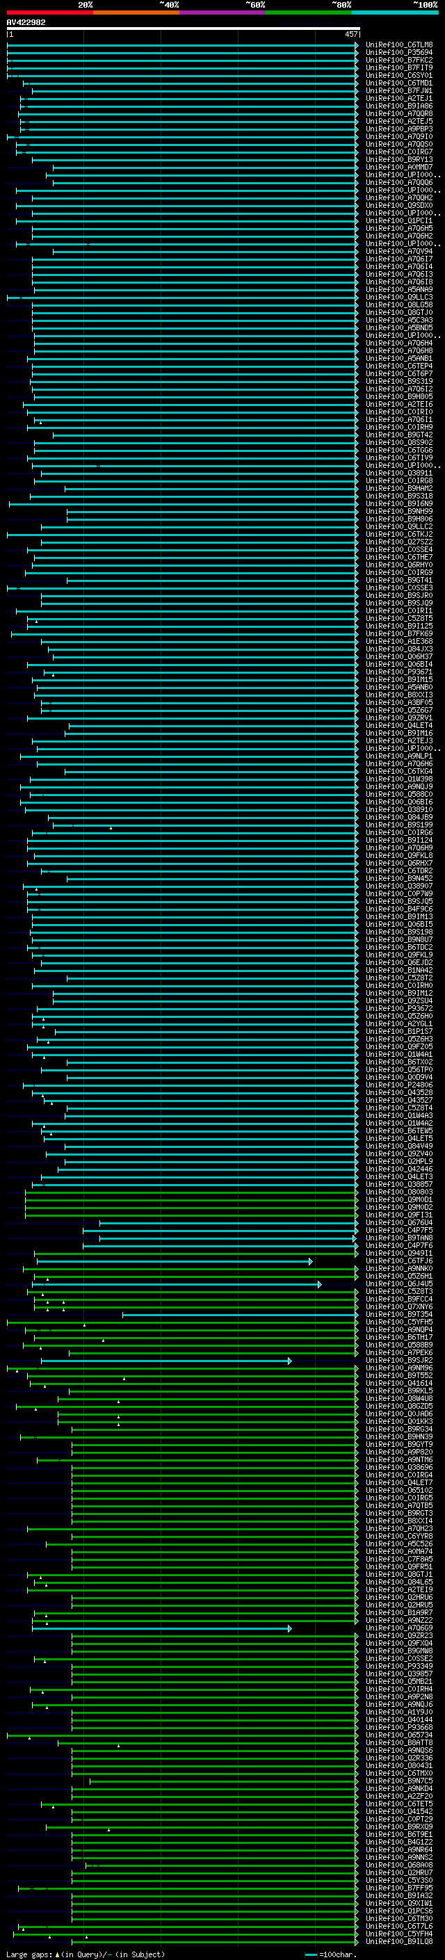Select hit label UniRef100_B4G1Z2

point(398,1842)
